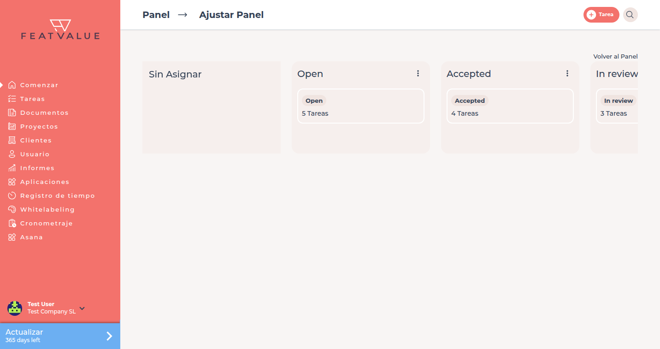Viewport: 660px width, 349px height.
Task: Click the "365 days left" text
Action: 23,340
